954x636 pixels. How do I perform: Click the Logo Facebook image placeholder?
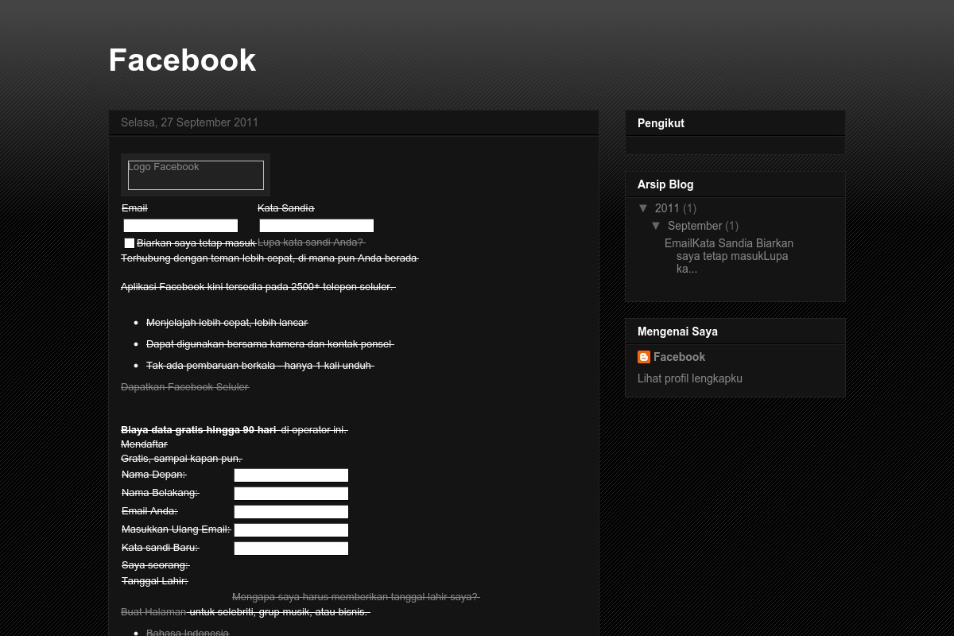(196, 175)
